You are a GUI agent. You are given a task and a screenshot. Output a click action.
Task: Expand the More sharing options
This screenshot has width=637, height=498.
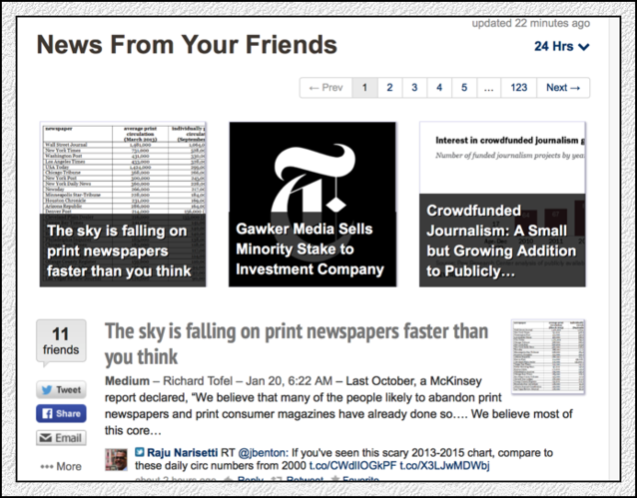pos(60,466)
